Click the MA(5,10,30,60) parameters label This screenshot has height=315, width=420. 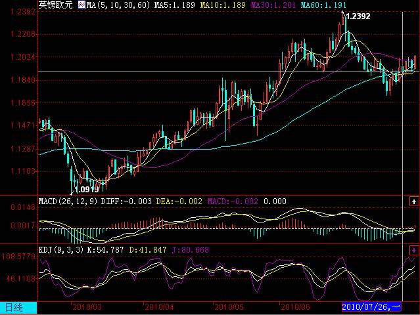tap(118, 5)
